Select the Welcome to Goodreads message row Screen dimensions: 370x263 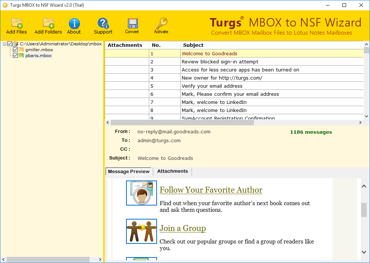234,53
